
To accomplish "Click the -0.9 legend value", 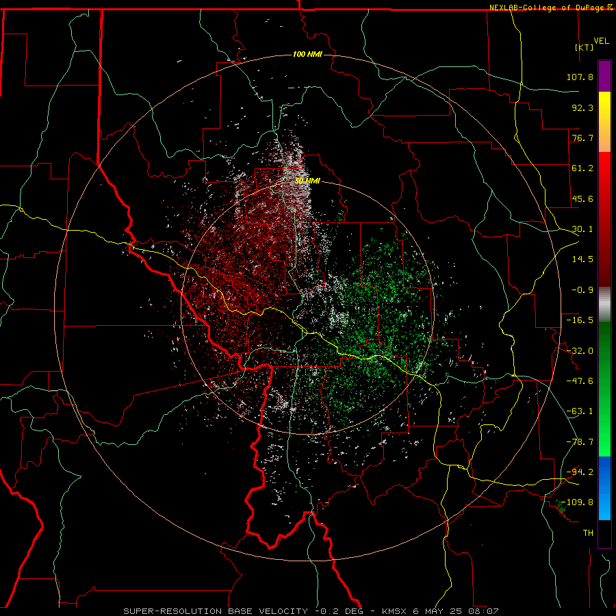I will (582, 290).
